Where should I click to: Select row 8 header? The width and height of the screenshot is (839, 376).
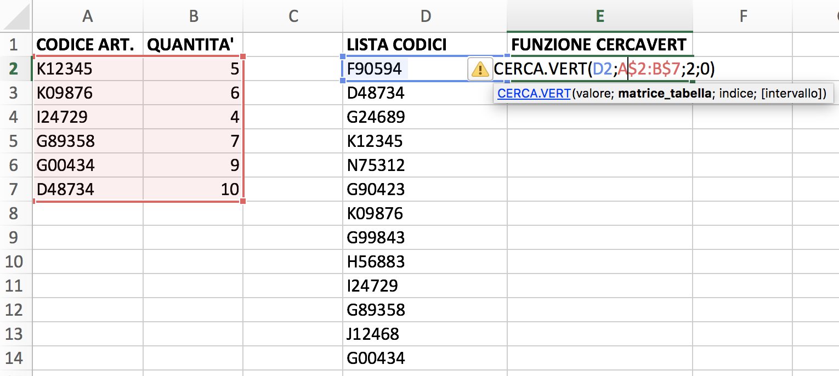[16, 213]
